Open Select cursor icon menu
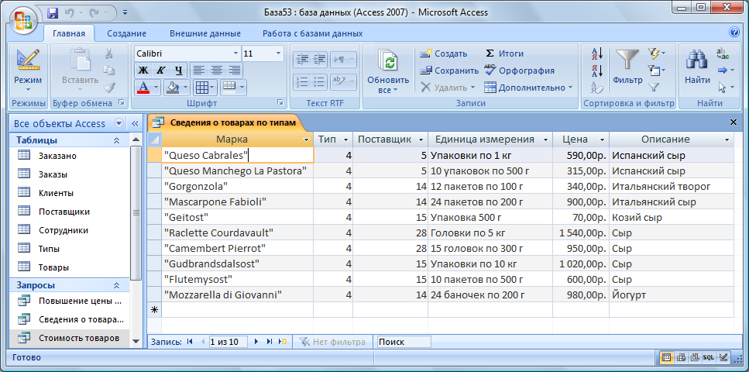Viewport: 749px width, 372px height. point(725,88)
